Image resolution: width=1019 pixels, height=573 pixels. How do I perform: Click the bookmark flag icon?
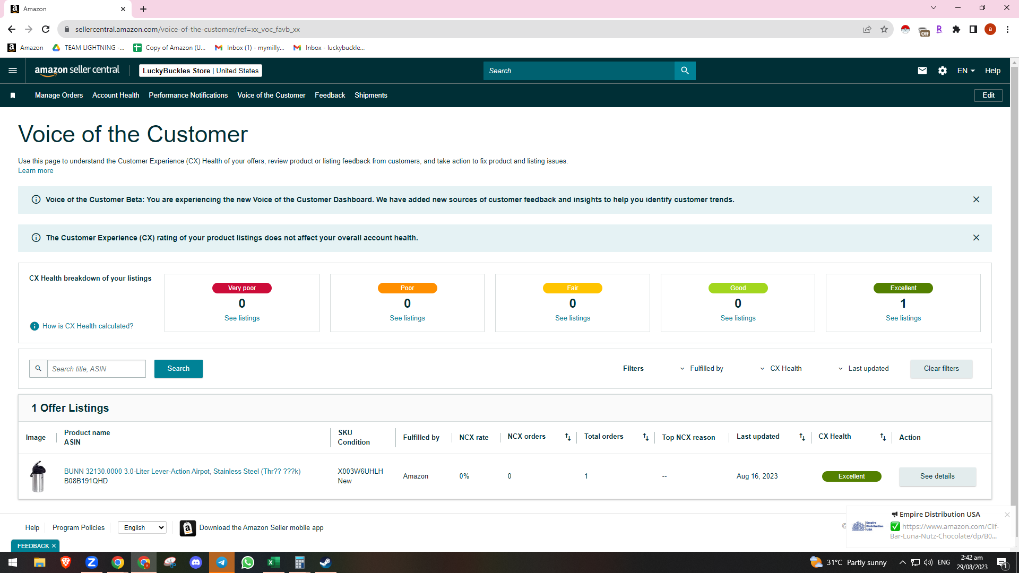coord(13,95)
